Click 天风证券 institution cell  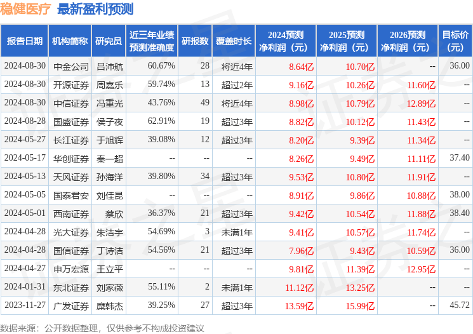71,177
